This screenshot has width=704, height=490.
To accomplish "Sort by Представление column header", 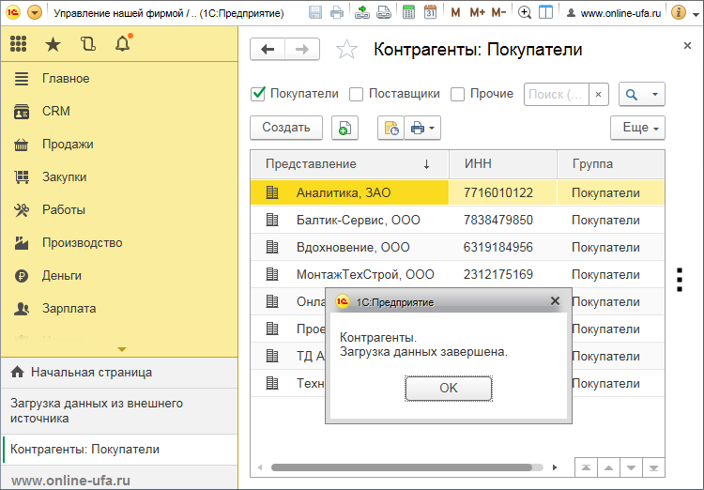I will (350, 164).
